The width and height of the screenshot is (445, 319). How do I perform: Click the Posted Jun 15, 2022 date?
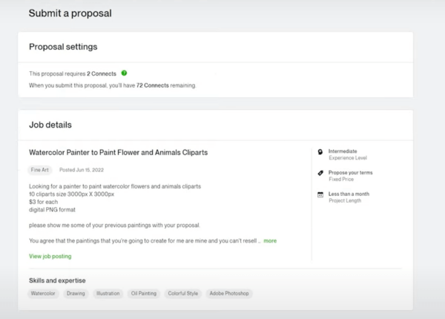tap(82, 170)
